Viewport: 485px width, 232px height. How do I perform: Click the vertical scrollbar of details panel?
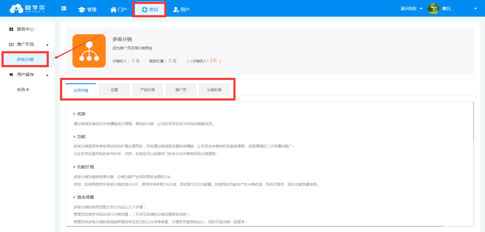[473, 121]
